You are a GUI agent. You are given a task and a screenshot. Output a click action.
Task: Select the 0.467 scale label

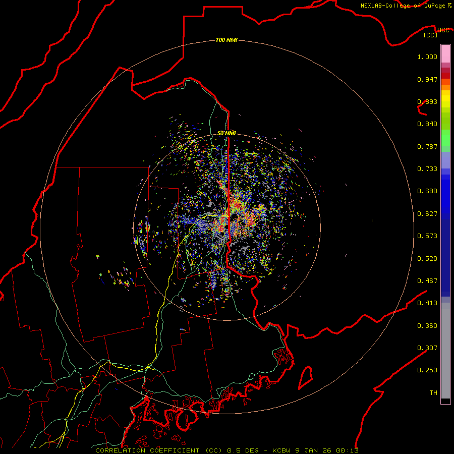pyautogui.click(x=427, y=281)
